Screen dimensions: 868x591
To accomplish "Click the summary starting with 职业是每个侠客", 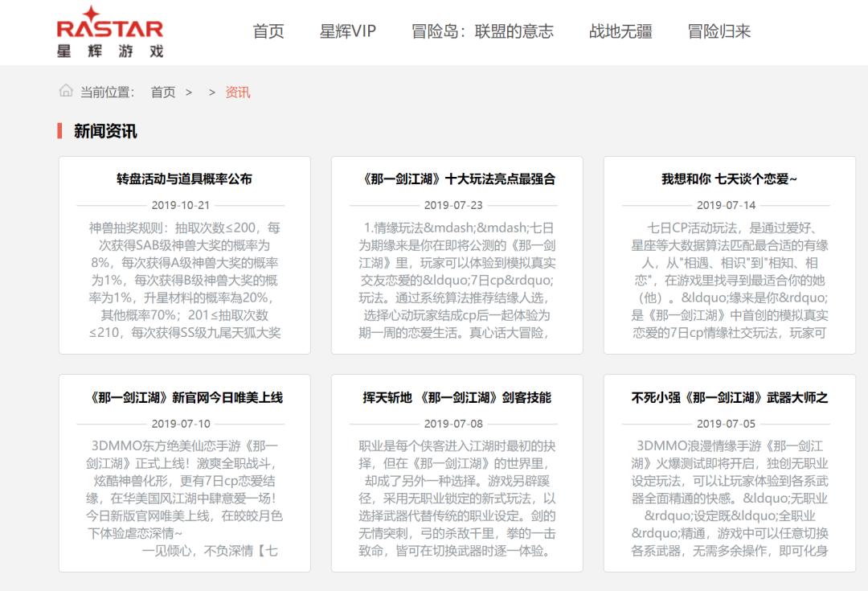I will tap(457, 499).
